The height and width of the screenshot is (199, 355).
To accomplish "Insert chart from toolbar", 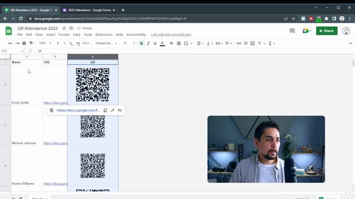I will pyautogui.click(x=252, y=43).
